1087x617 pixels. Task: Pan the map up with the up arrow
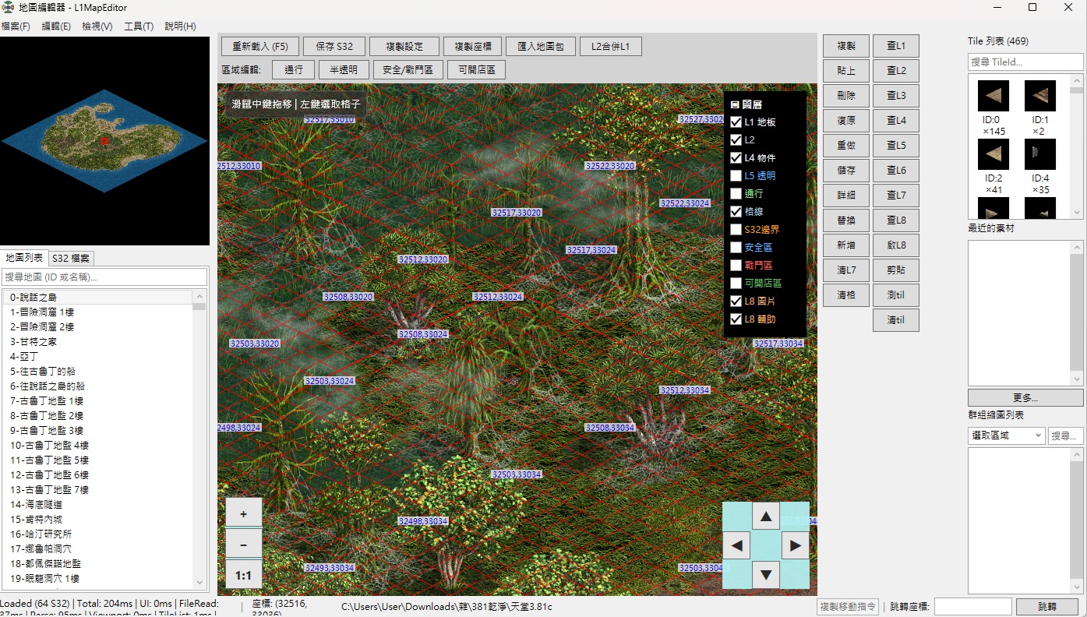tap(766, 516)
